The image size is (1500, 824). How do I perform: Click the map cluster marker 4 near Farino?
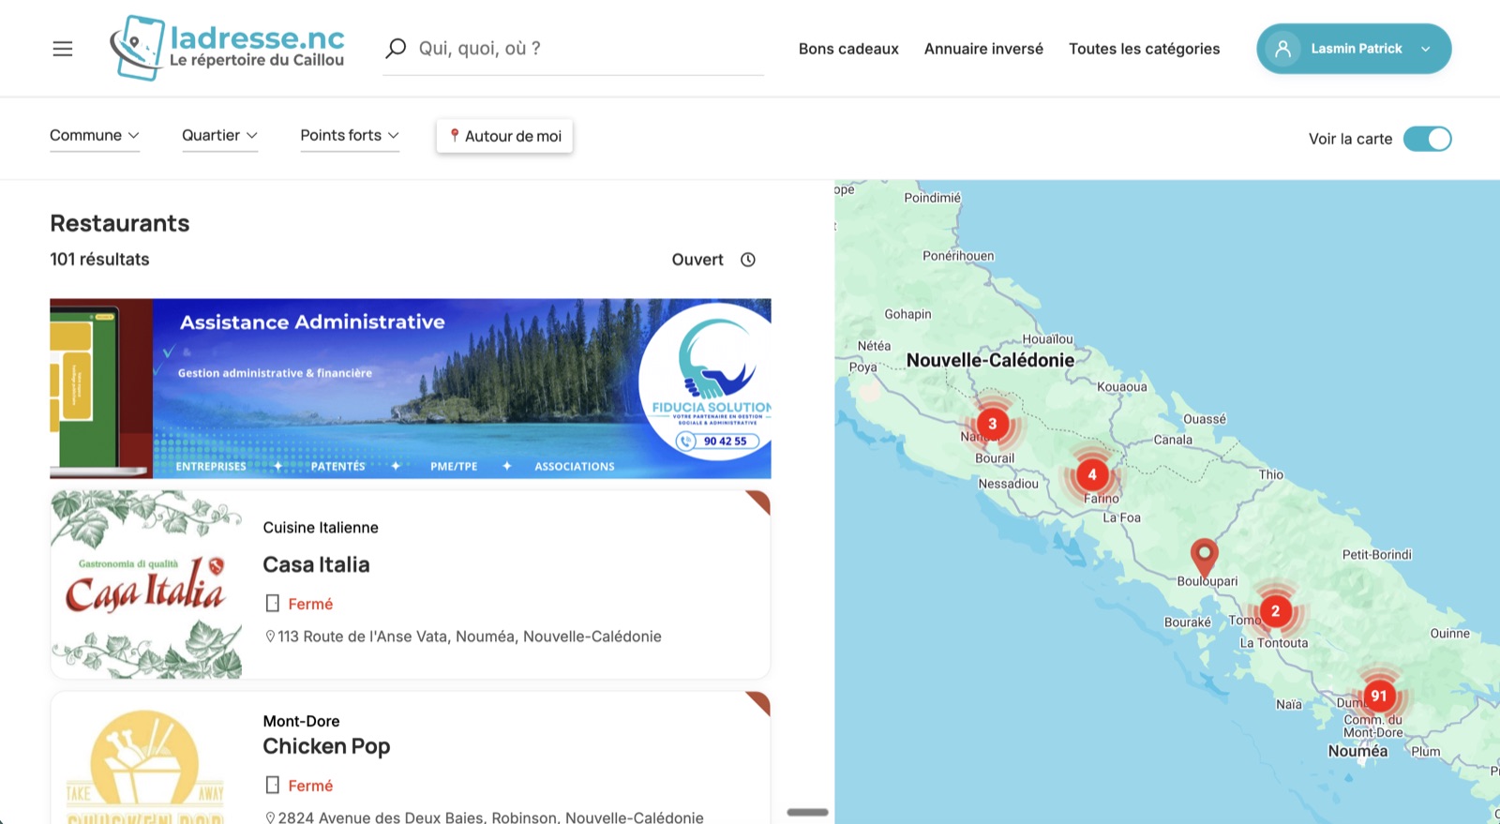tap(1091, 474)
